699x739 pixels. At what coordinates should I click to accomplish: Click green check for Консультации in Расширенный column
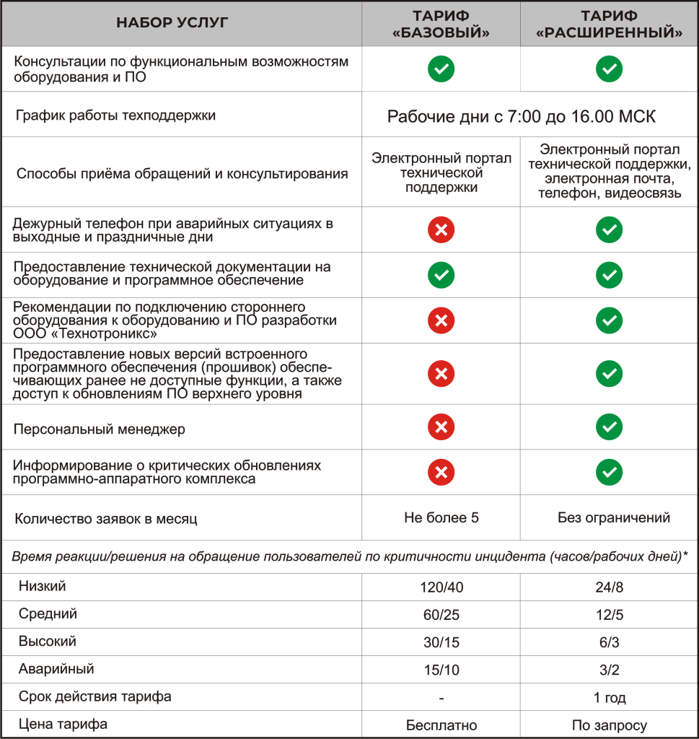(x=609, y=69)
